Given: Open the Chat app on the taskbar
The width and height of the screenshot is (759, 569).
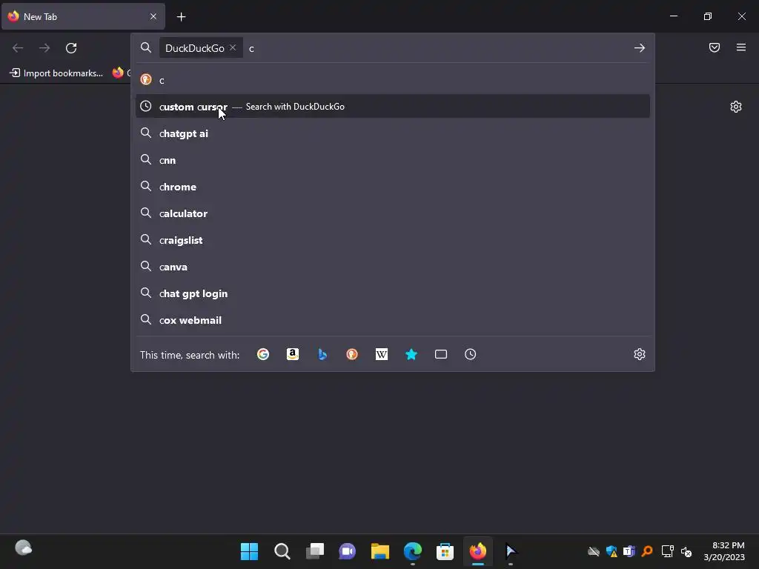Looking at the screenshot, I should click(347, 551).
